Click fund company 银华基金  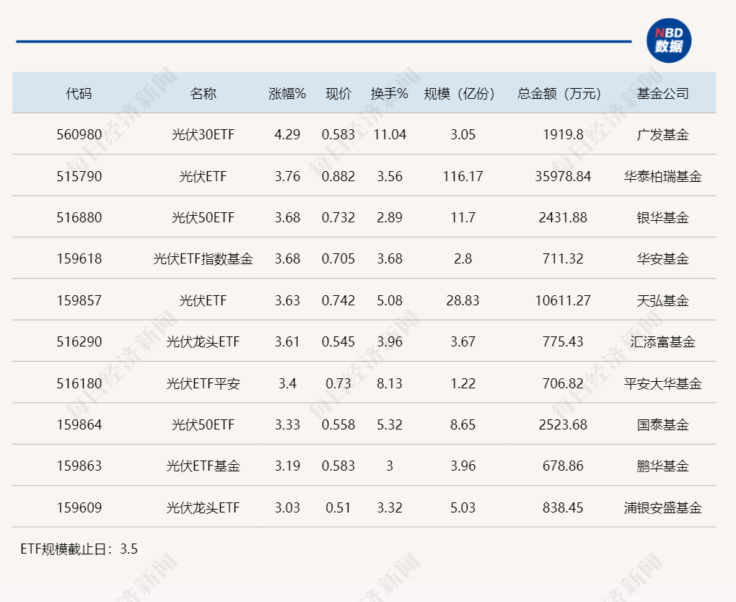coord(663,218)
